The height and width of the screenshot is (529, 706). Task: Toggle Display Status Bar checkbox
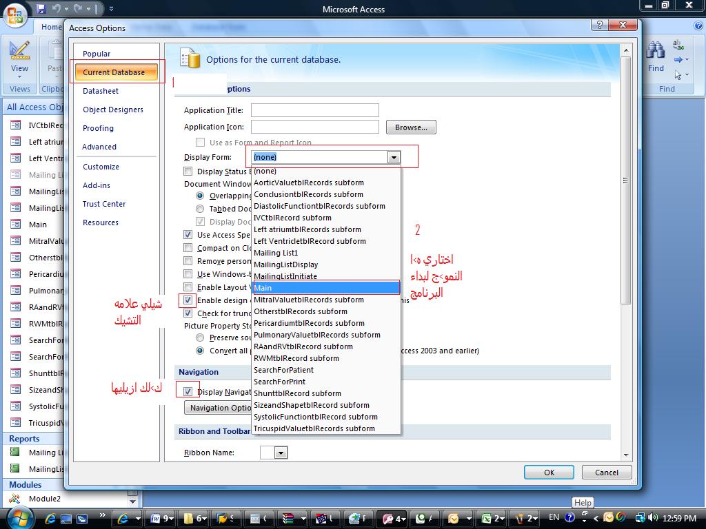188,172
